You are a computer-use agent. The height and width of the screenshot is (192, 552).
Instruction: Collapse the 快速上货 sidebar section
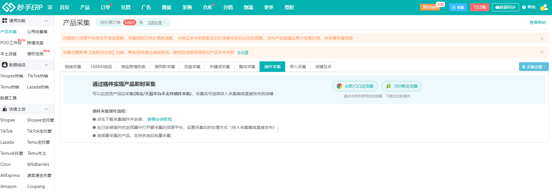pyautogui.click(x=46, y=109)
